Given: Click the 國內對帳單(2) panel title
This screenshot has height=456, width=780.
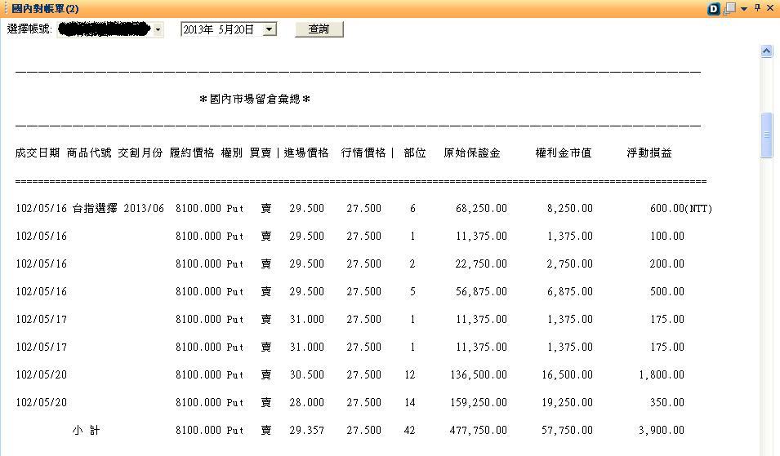Looking at the screenshot, I should tap(45, 8).
